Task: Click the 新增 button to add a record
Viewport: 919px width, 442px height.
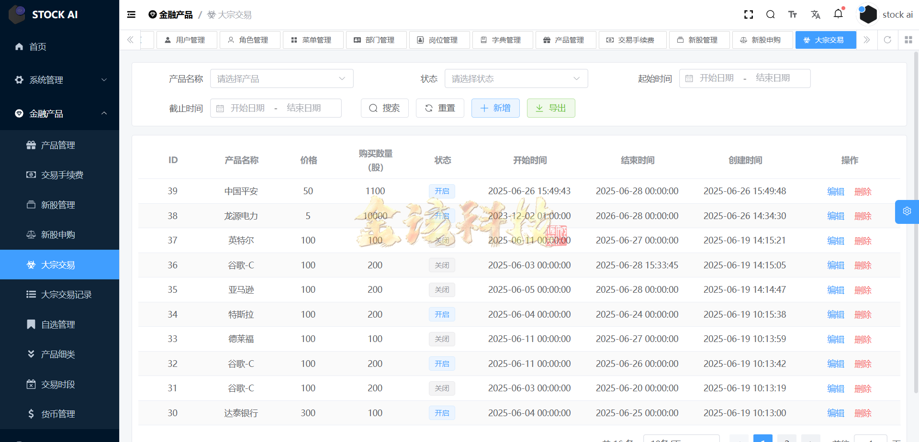Action: pos(495,108)
